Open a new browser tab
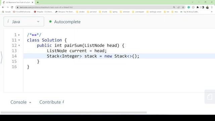 point(38,2)
